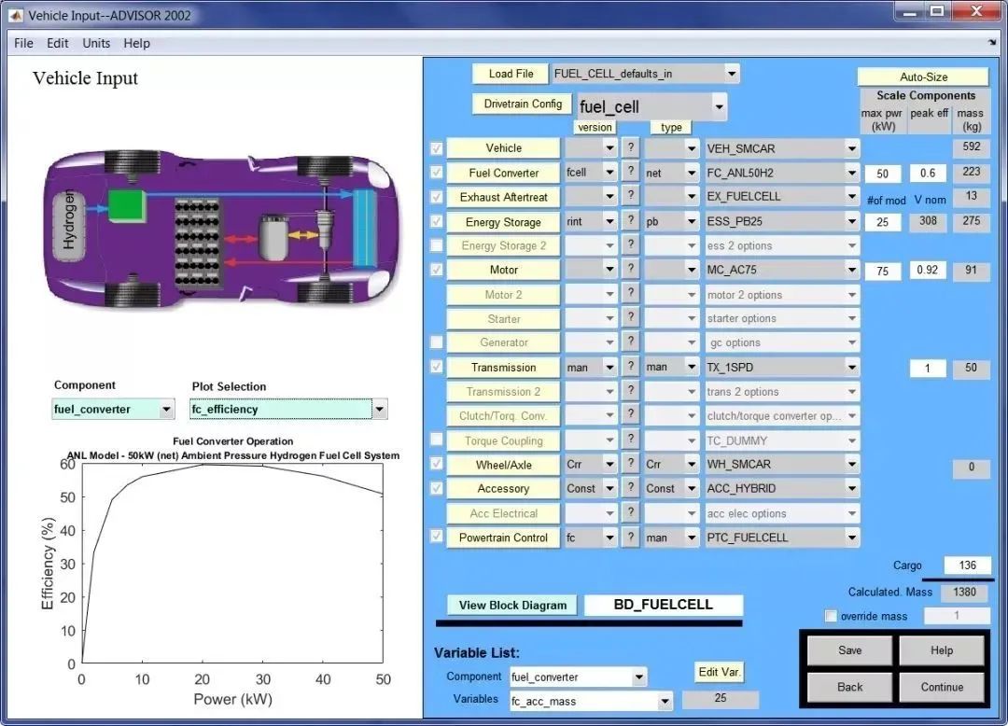Viewport: 1008px width, 726px height.
Task: Open help '?' for Vehicle row
Action: [631, 147]
